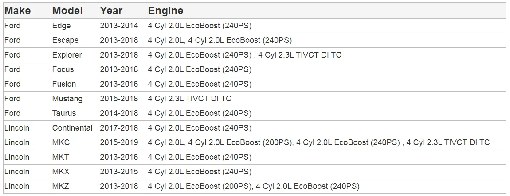This screenshot has width=510, height=196.
Task: Select the Mustang 4 Cyl 2.3L engine cell
Action: [190, 99]
